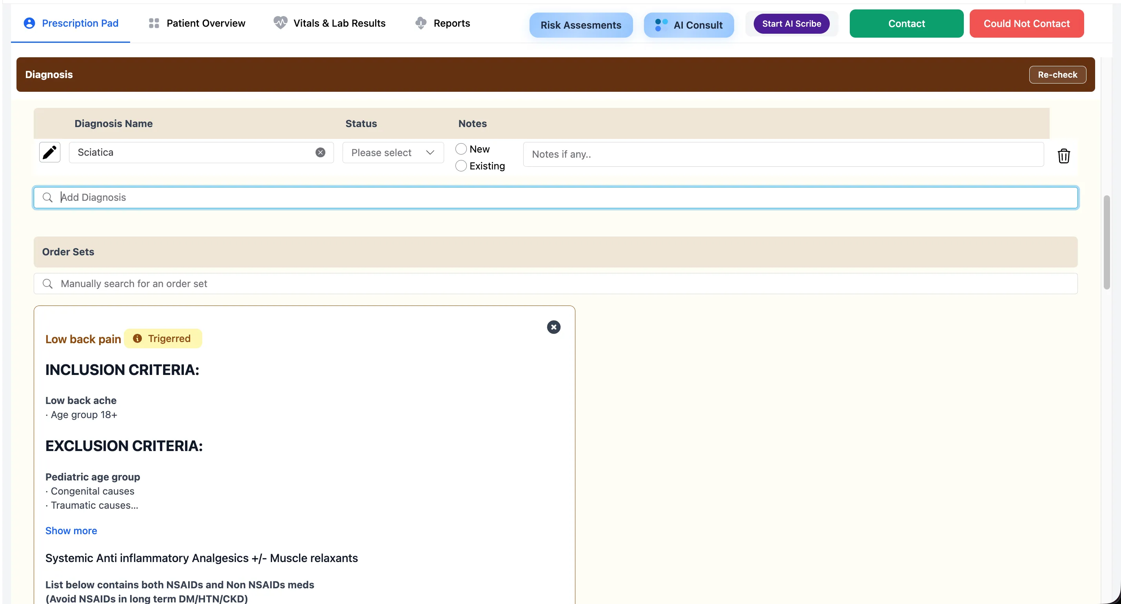This screenshot has width=1121, height=604.
Task: Close the Low back pain order set card
Action: 553,327
